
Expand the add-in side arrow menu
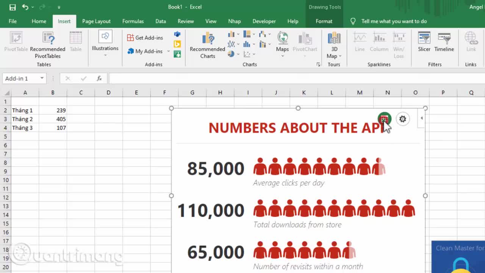pos(421,118)
